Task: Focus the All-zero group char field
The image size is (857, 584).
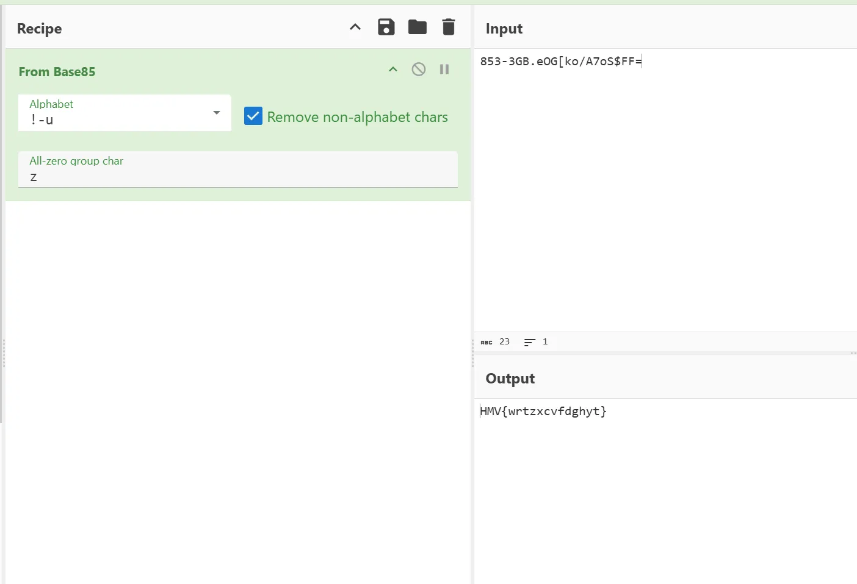Action: (x=238, y=177)
